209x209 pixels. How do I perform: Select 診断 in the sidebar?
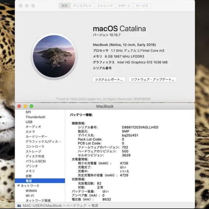(29, 176)
